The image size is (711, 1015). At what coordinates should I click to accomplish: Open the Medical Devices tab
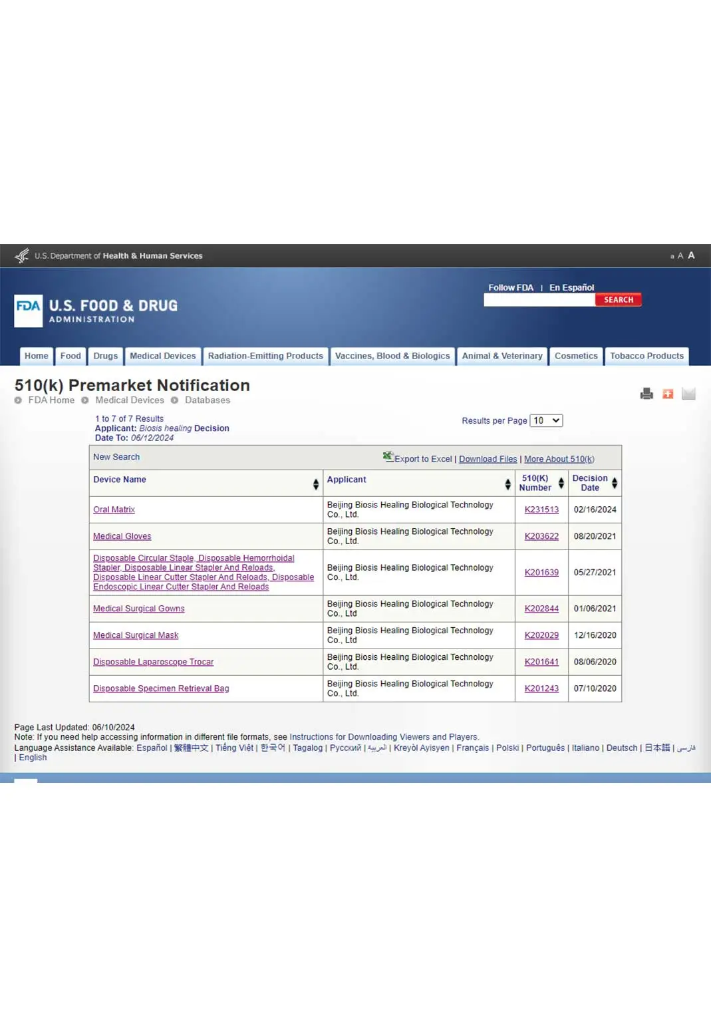click(x=162, y=356)
